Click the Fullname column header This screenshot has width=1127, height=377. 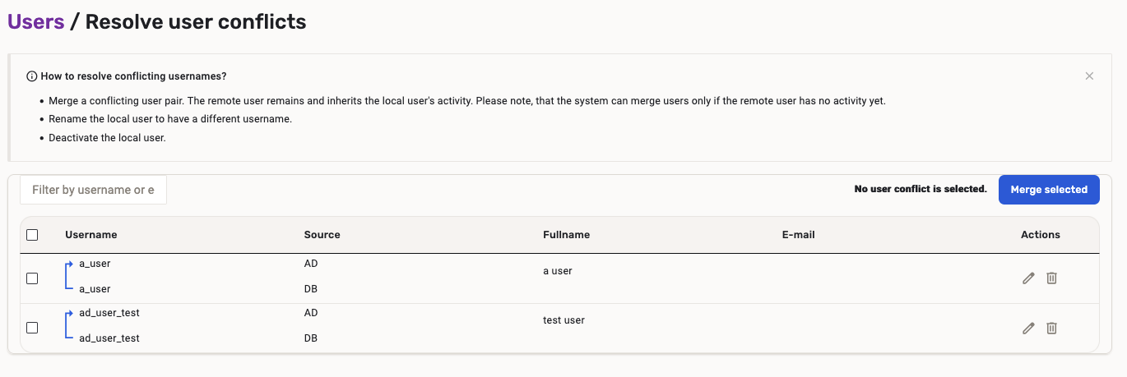click(x=566, y=235)
